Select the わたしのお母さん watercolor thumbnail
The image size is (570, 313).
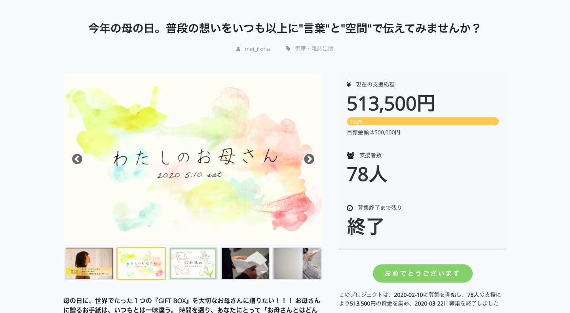tap(141, 264)
